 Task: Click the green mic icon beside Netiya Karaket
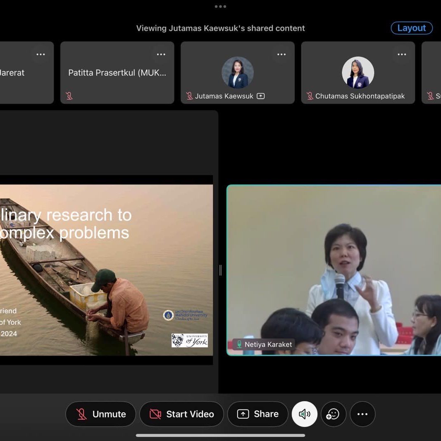tap(239, 344)
